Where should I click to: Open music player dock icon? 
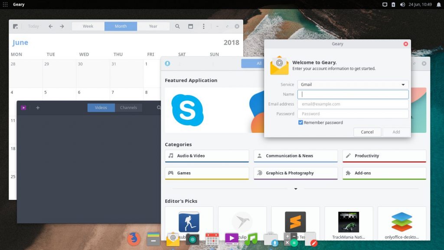(251, 239)
